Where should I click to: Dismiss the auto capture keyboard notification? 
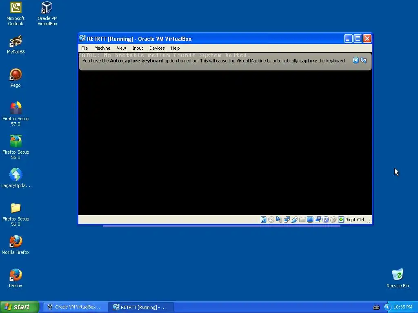(x=356, y=60)
